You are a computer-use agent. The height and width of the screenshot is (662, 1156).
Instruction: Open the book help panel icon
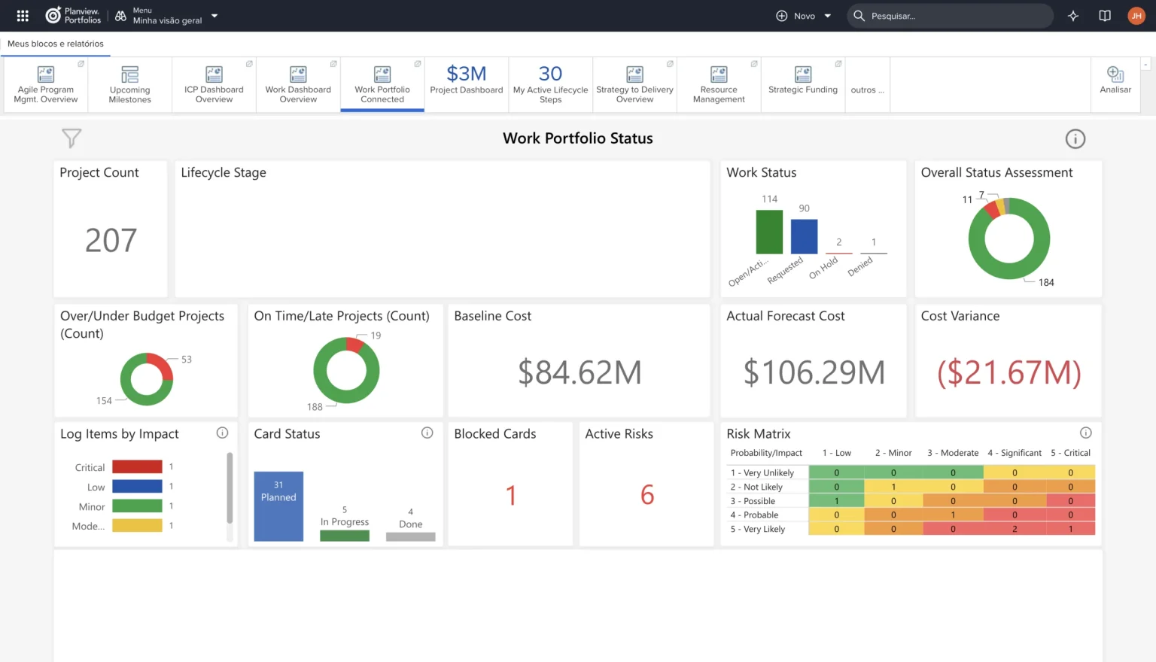pos(1105,16)
